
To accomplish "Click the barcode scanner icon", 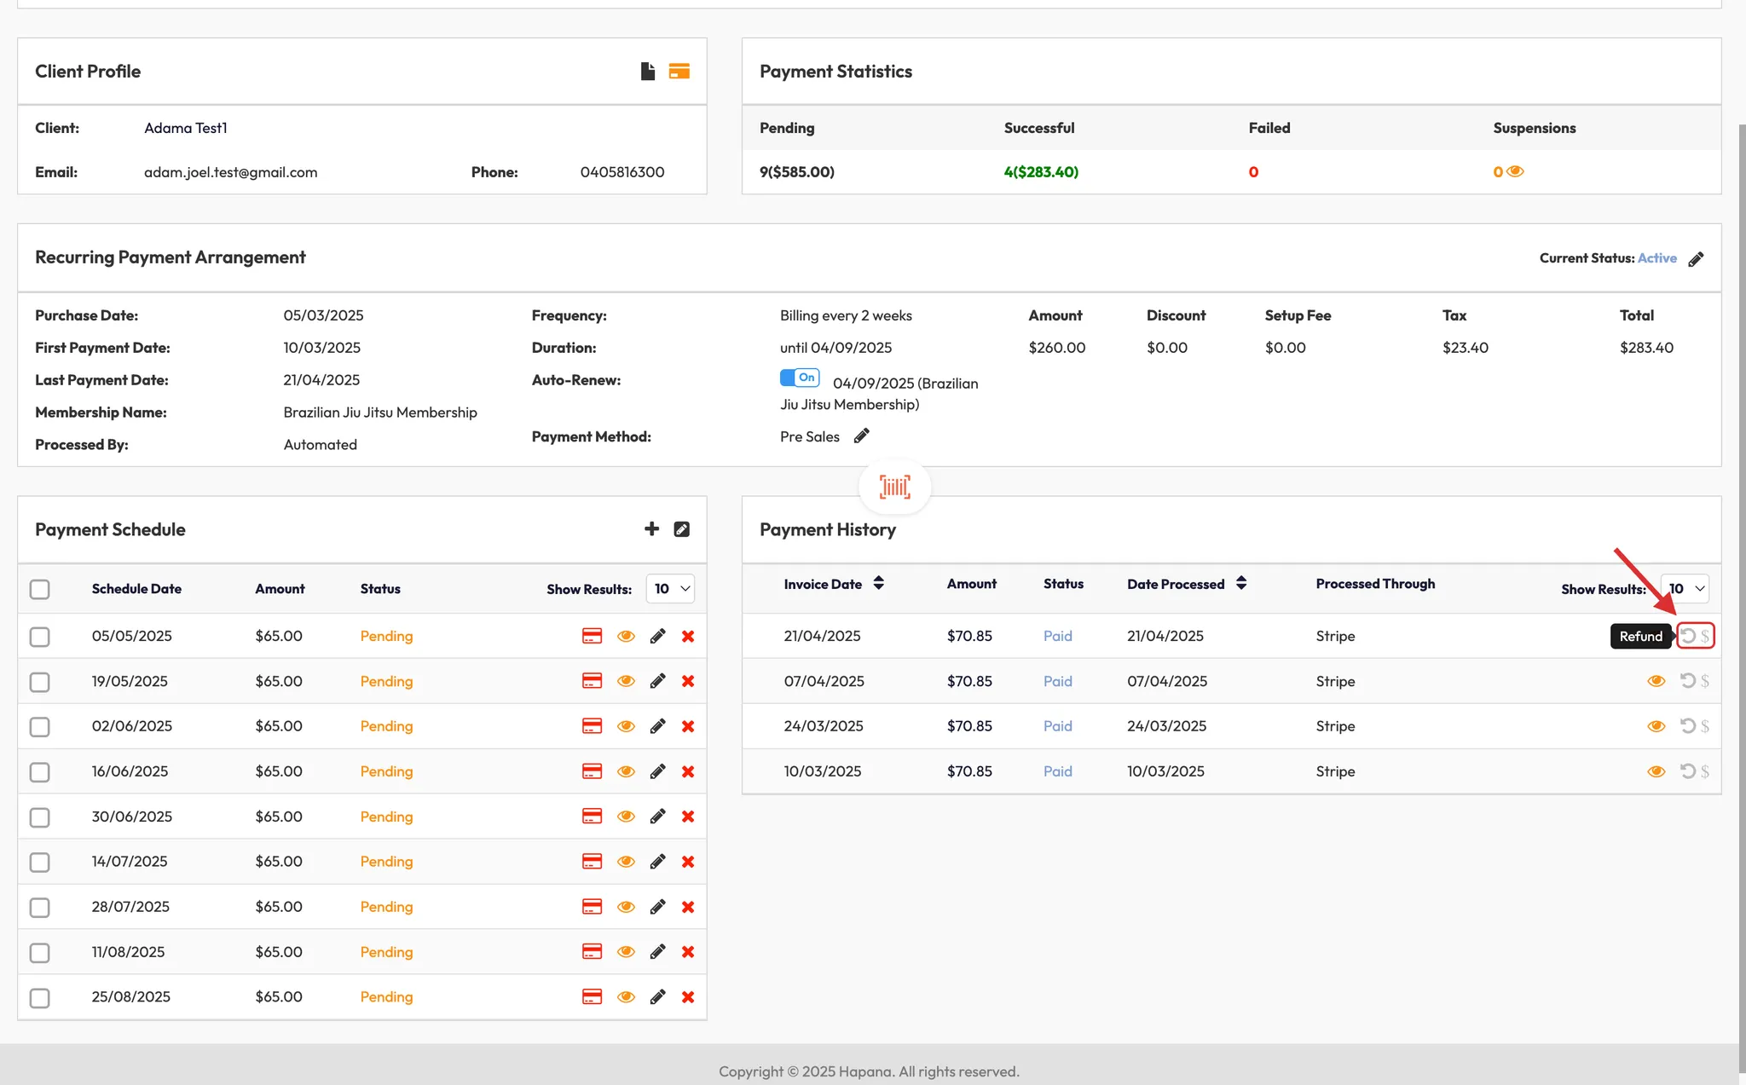I will (894, 487).
